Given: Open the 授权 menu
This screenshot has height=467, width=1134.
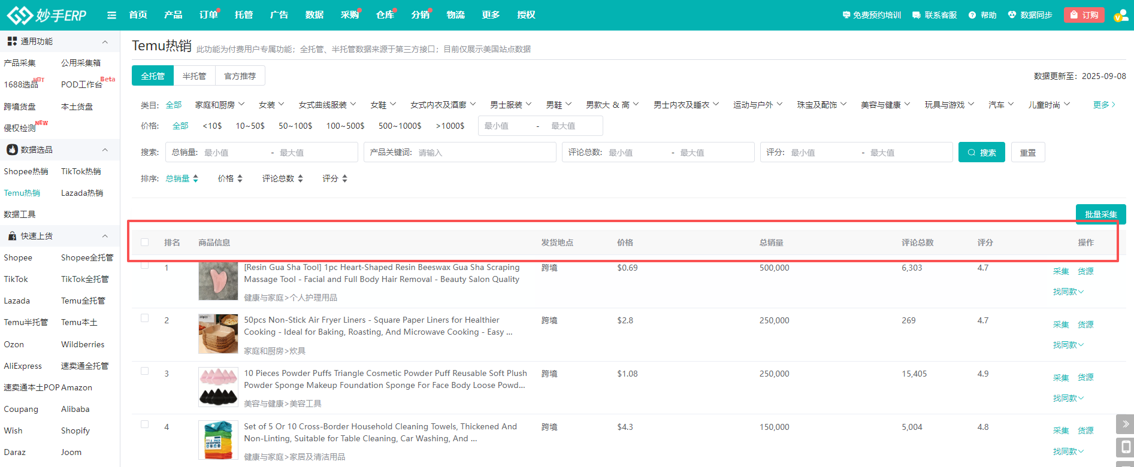Looking at the screenshot, I should click(526, 15).
